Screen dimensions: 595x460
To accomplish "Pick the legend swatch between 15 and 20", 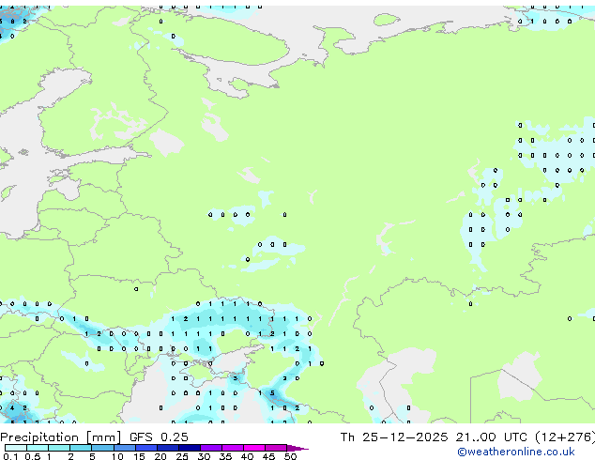I will [x=146, y=448].
